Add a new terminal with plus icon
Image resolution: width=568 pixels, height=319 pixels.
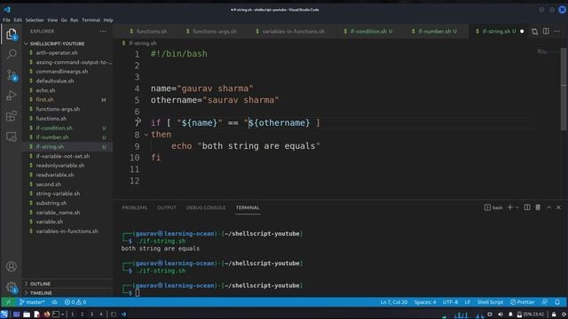tap(510, 207)
